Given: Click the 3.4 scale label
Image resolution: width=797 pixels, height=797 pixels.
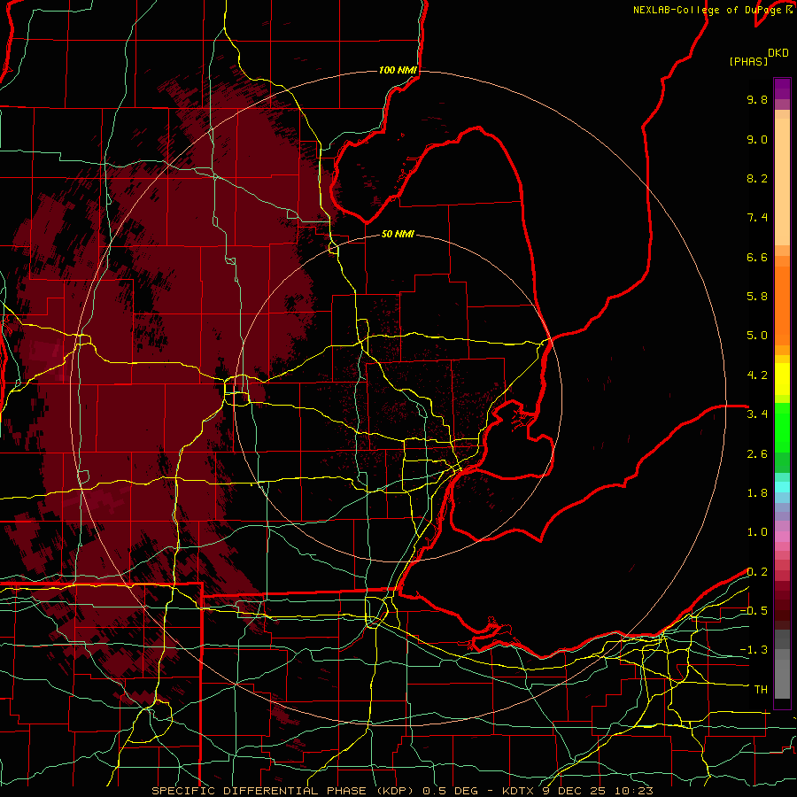Looking at the screenshot, I should click(757, 414).
